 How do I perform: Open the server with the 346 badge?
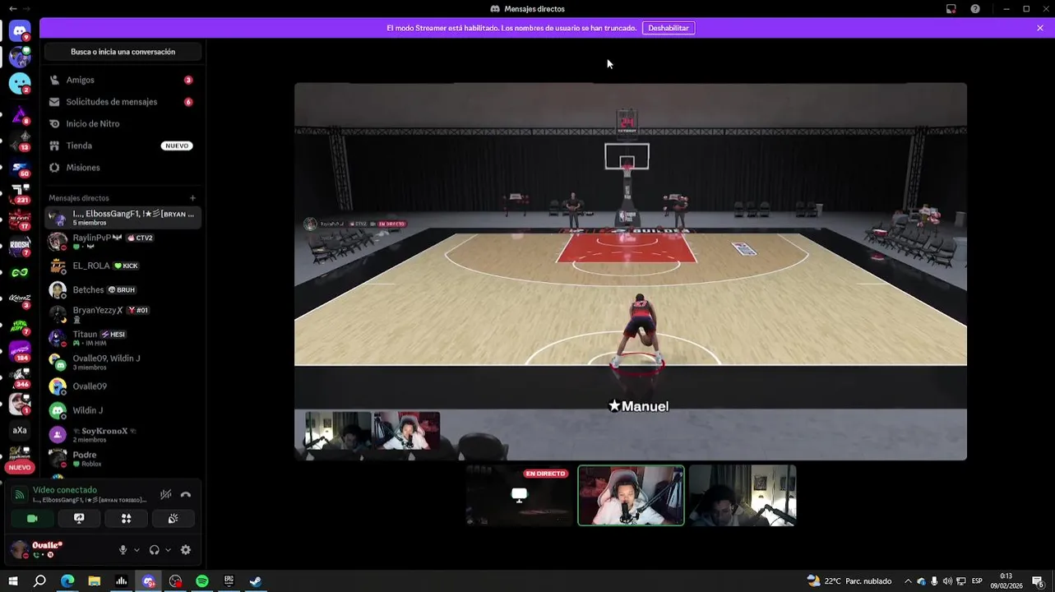coord(20,377)
